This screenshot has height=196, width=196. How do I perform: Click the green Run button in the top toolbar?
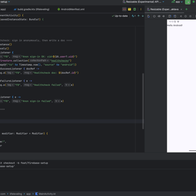coord(188,2)
